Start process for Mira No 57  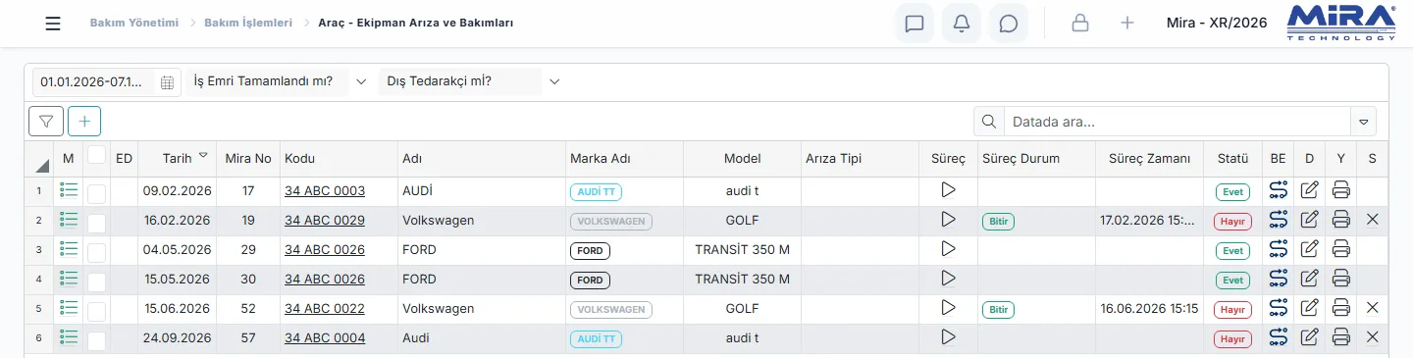pos(948,337)
